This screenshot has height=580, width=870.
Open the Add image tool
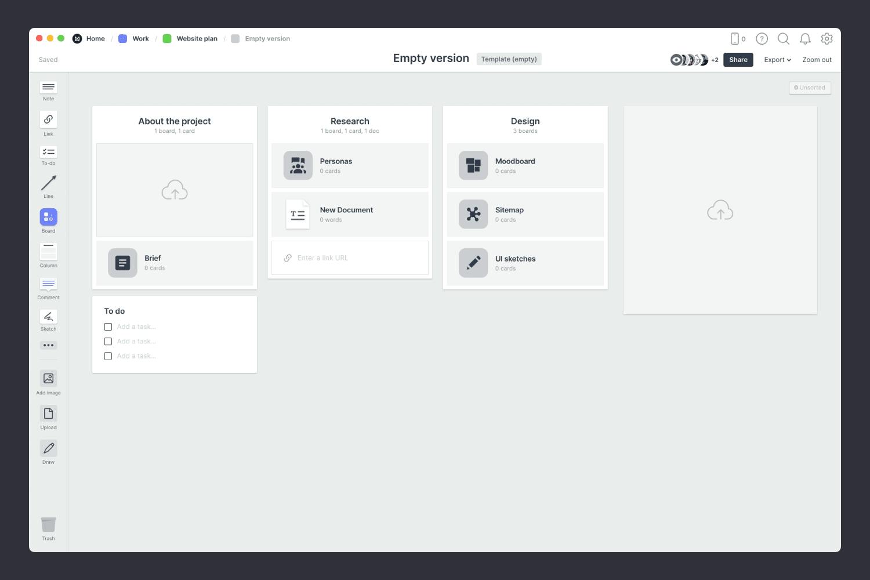pyautogui.click(x=48, y=379)
